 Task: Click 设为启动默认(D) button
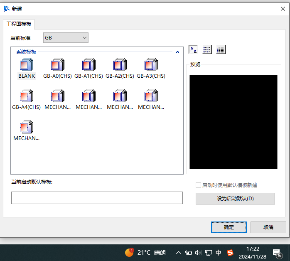235,199
